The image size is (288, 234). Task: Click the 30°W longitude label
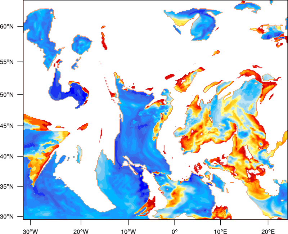(x=31, y=231)
